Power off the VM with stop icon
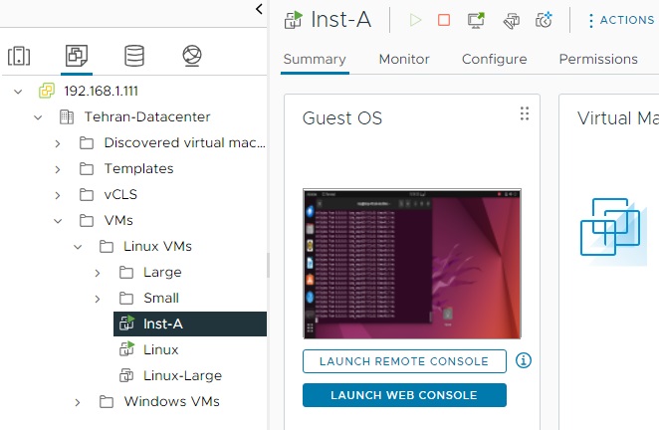Image resolution: width=659 pixels, height=430 pixels. click(x=444, y=20)
